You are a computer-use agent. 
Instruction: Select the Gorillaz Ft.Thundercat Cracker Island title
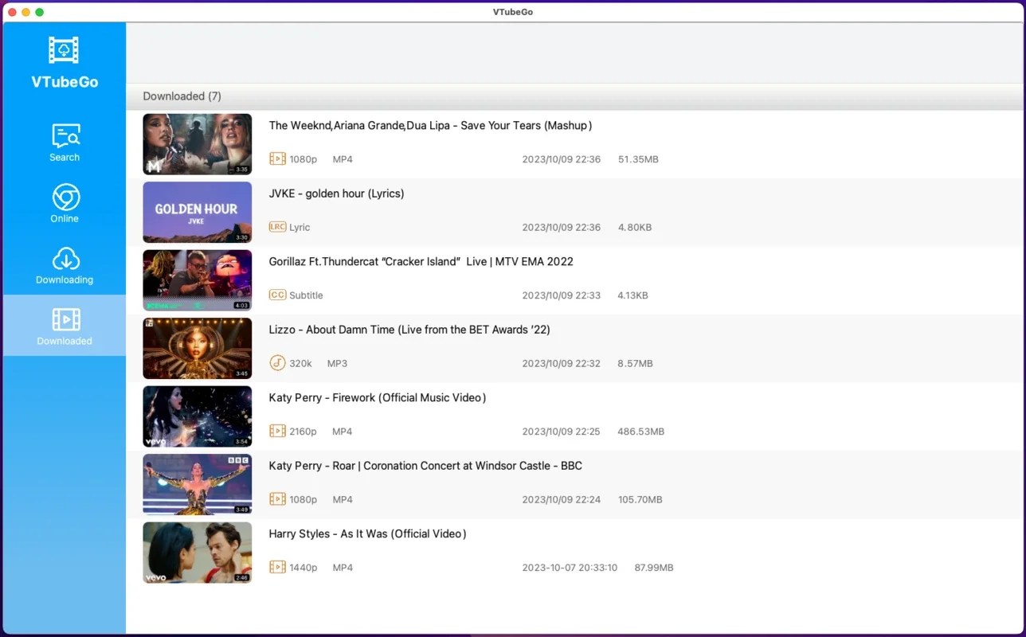pos(421,261)
